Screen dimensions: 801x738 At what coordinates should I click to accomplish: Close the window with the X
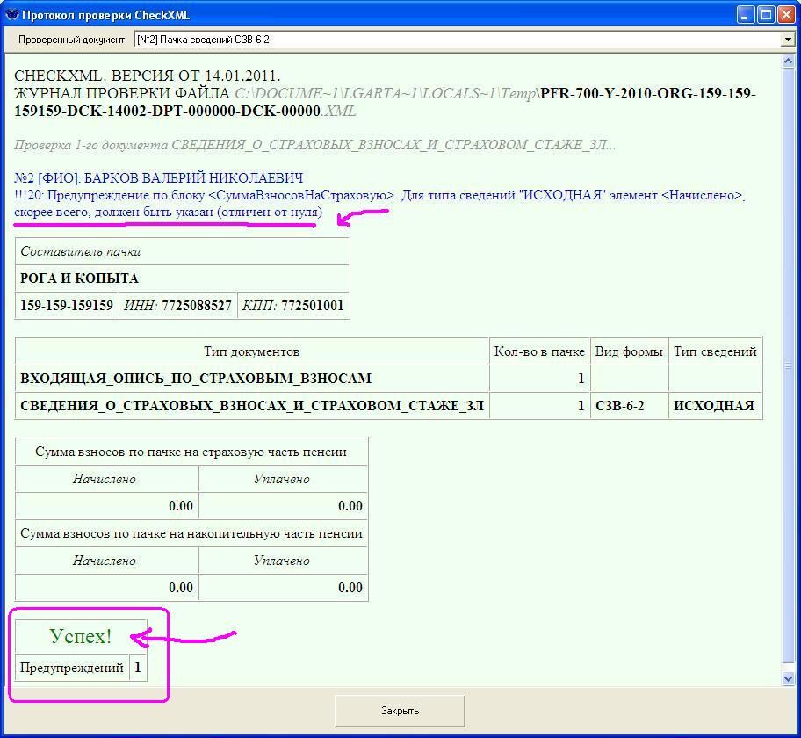pos(786,15)
